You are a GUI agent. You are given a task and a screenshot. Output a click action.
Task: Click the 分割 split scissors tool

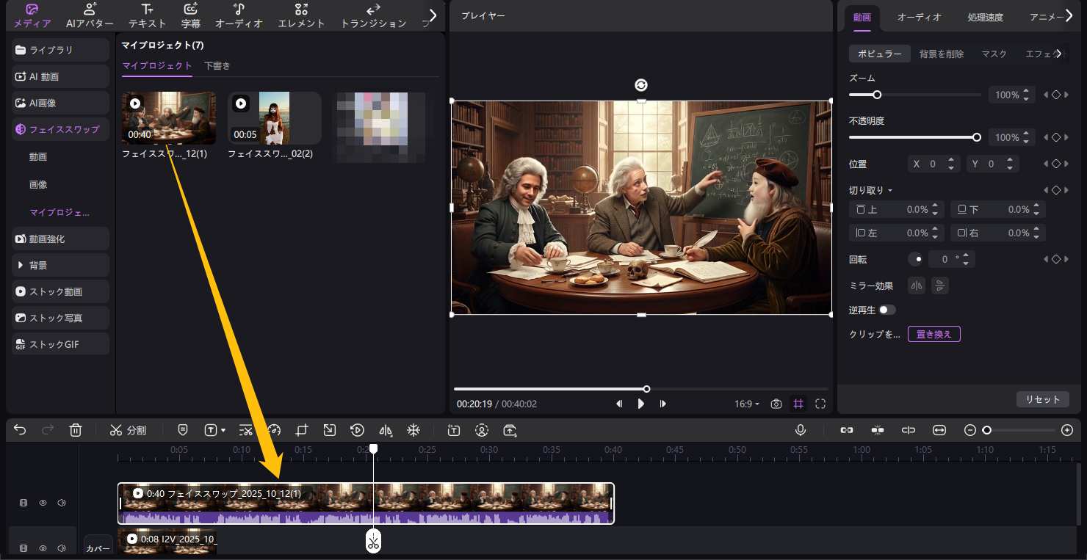click(x=129, y=430)
